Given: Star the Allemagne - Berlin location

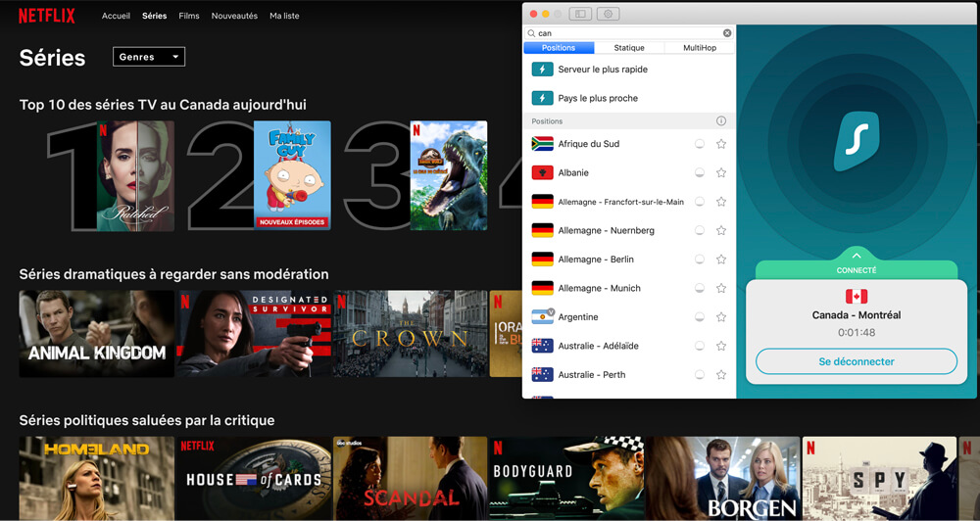Looking at the screenshot, I should click(x=720, y=260).
